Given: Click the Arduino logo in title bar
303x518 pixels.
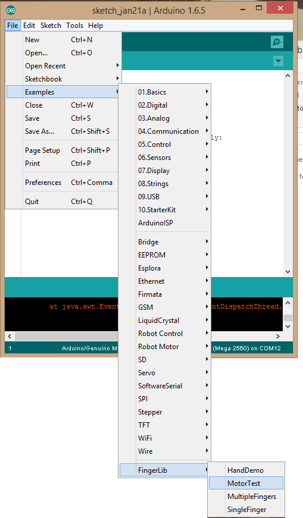Looking at the screenshot, I should (11, 10).
